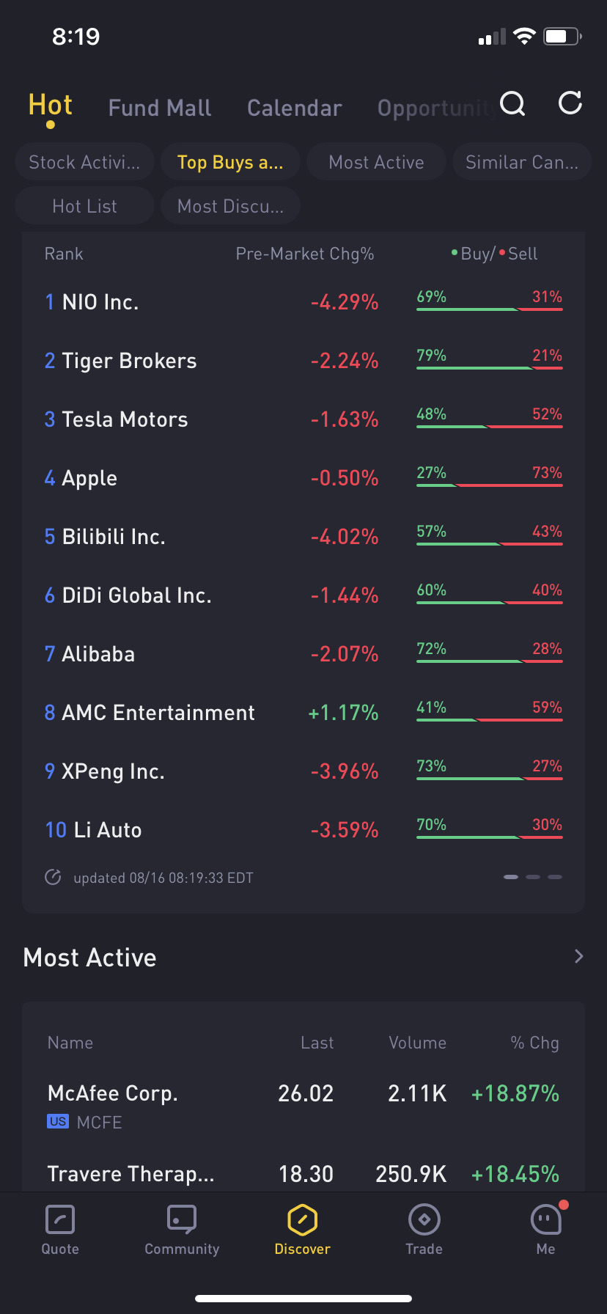Tap the refresh icon at top right
This screenshot has height=1314, width=607.
click(570, 103)
